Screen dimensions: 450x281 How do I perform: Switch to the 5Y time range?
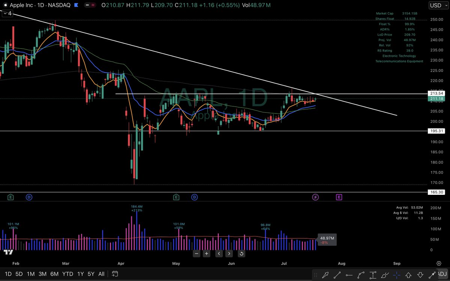(91, 274)
